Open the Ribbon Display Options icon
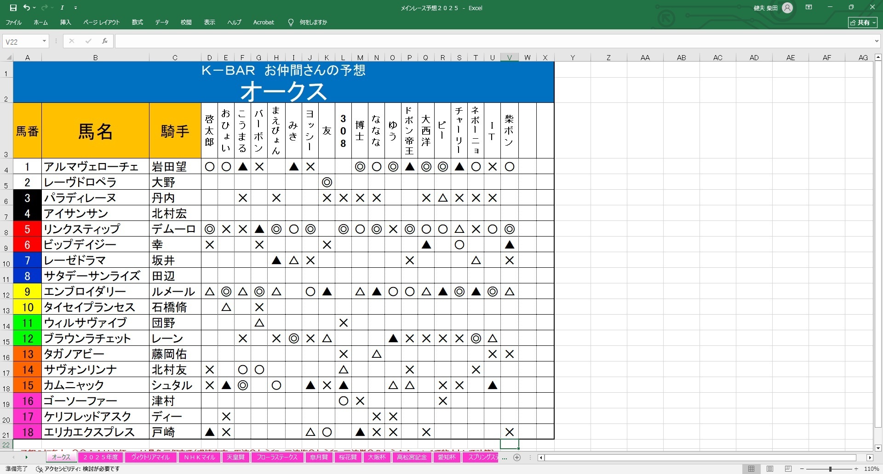This screenshot has width=883, height=474. pos(809,8)
